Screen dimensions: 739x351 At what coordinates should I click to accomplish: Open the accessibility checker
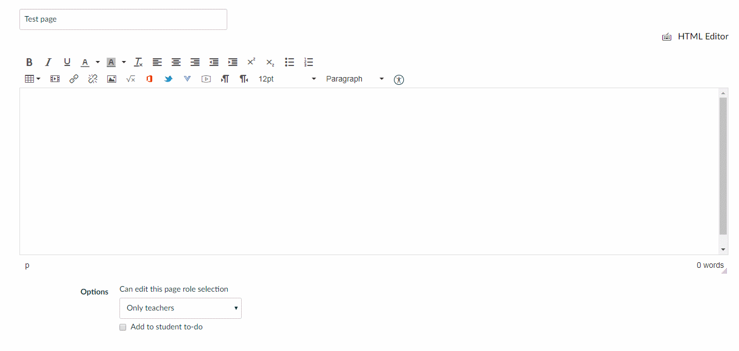pos(399,79)
